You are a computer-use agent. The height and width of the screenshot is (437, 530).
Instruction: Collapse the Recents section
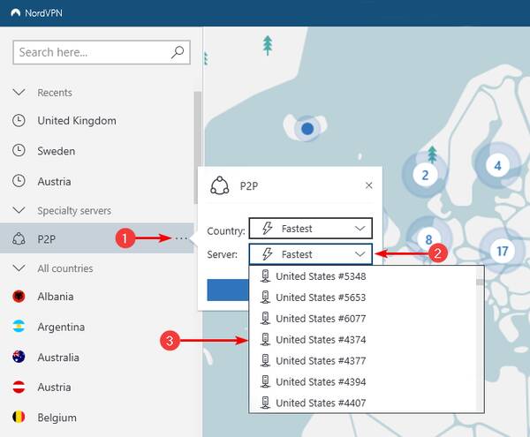click(19, 92)
